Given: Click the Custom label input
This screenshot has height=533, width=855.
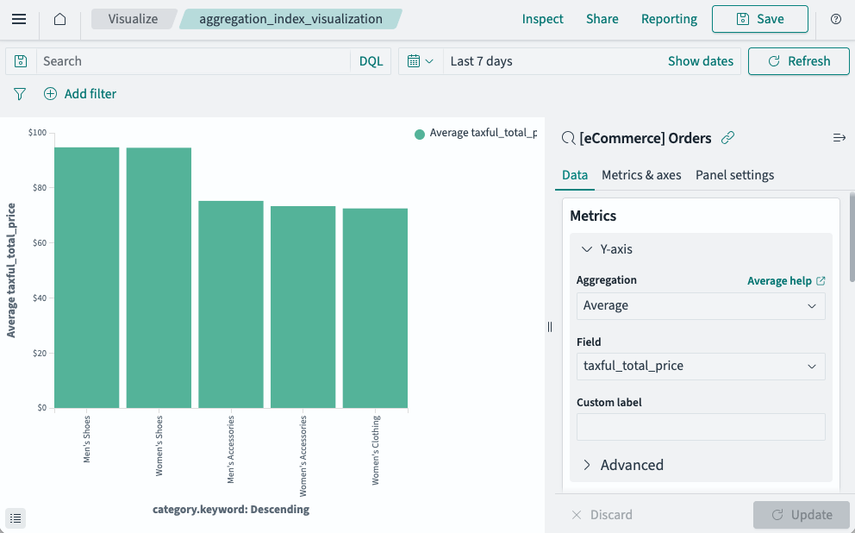Looking at the screenshot, I should [x=701, y=427].
